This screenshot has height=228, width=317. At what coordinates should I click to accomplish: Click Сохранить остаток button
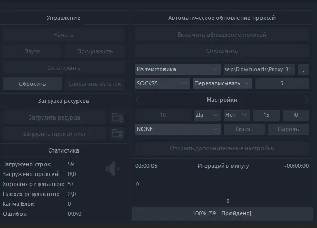pos(95,84)
